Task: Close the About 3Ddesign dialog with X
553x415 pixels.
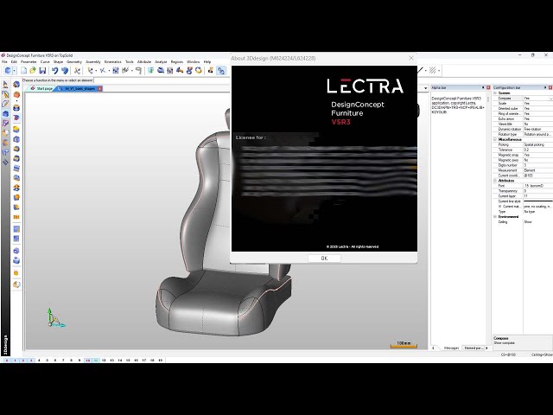Action: click(x=411, y=58)
